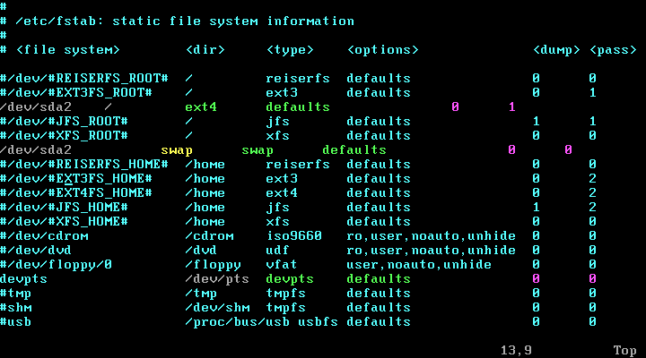Place cursor on #/dev/#JFS_ROOT# entry

pos(64,122)
